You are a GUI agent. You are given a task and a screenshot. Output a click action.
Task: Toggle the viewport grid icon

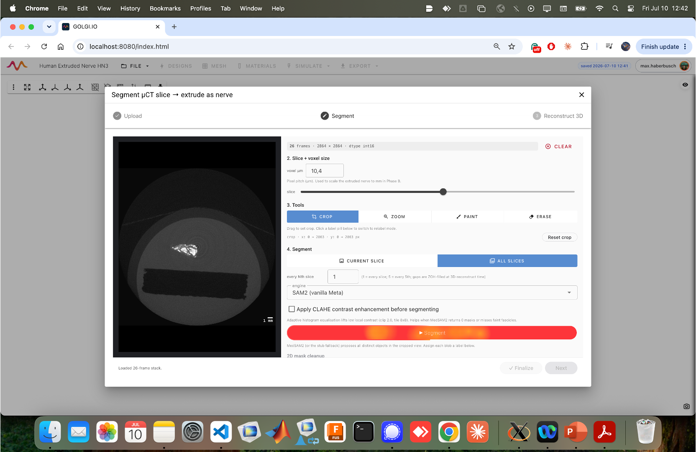coord(95,87)
